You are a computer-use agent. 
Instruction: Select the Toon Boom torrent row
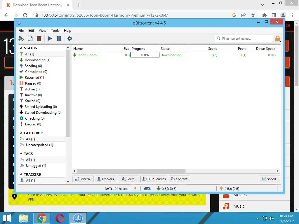tap(176, 55)
